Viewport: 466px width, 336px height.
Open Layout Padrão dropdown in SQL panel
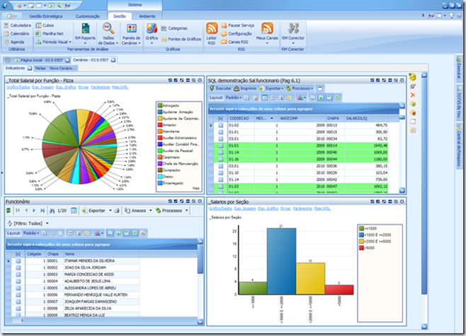234,98
